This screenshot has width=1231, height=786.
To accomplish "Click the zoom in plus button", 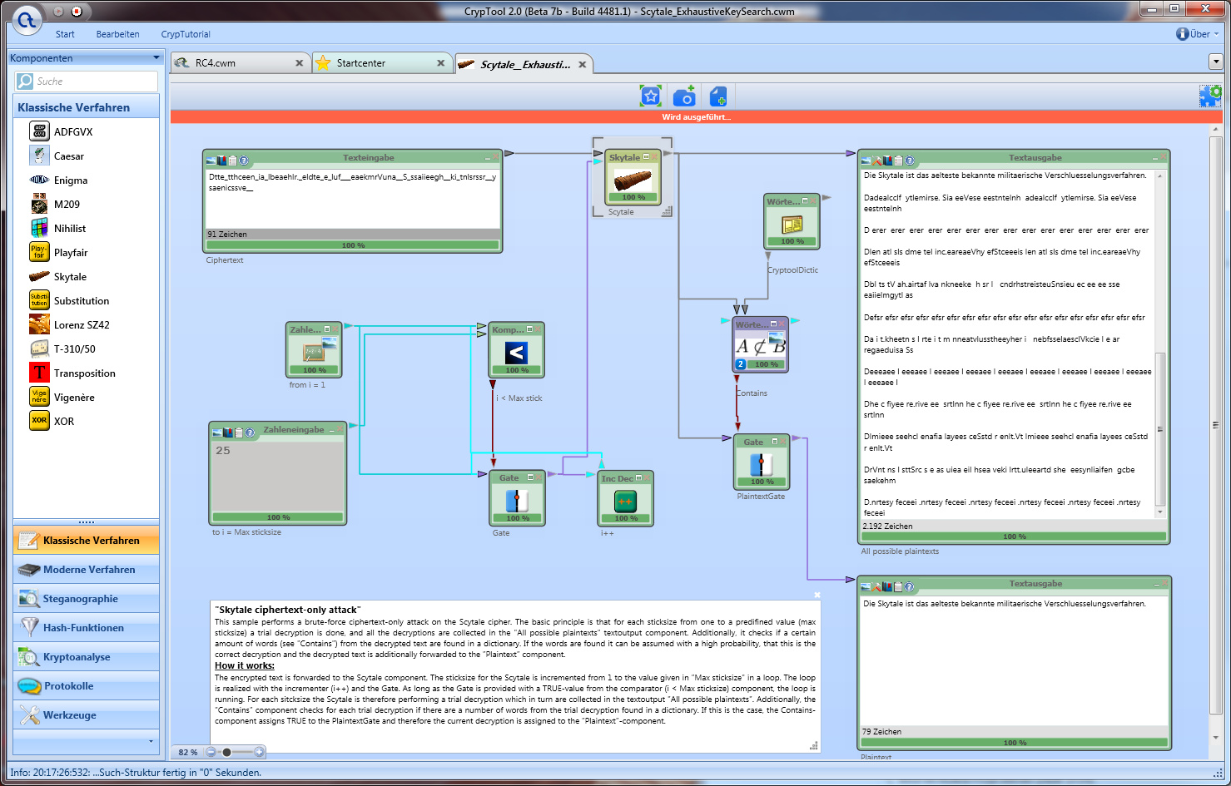I will [259, 752].
